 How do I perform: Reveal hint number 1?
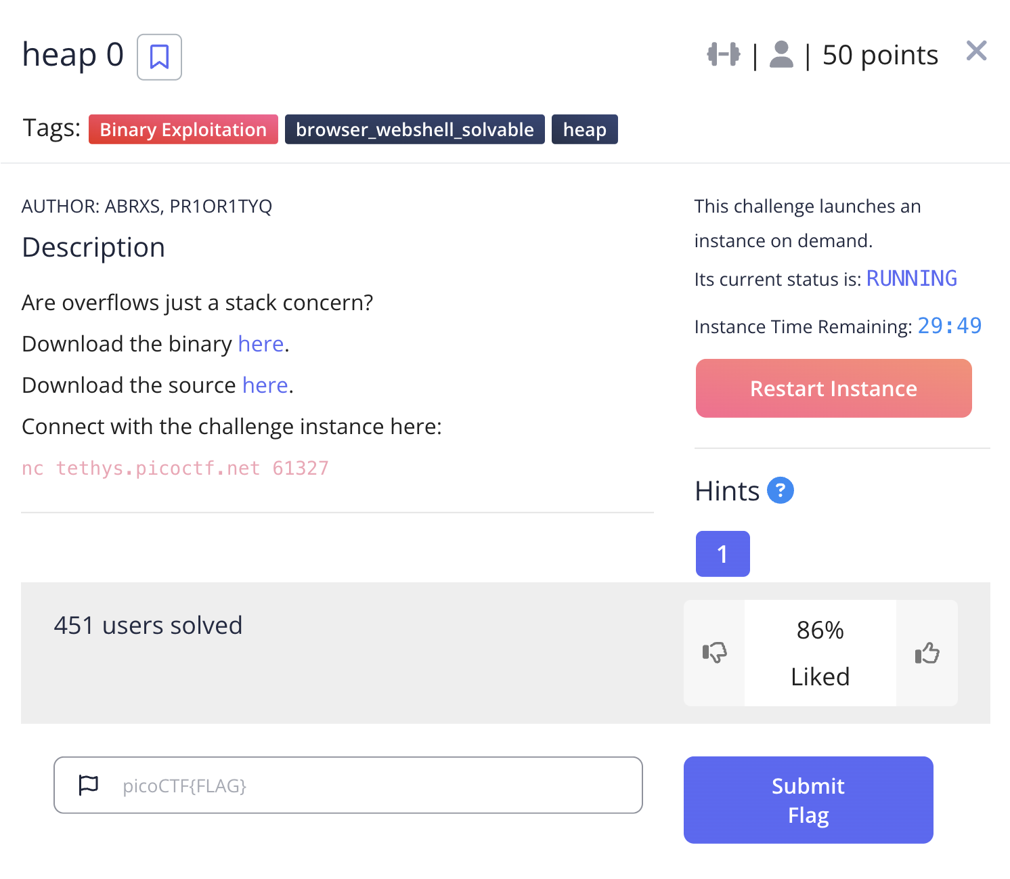point(722,554)
